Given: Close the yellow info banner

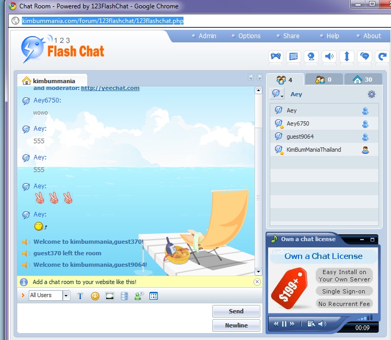Looking at the screenshot, I should pyautogui.click(x=257, y=282).
